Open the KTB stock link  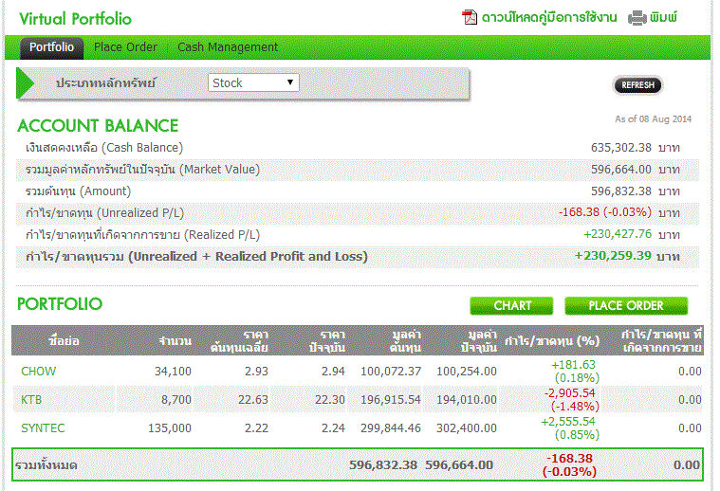(31, 400)
